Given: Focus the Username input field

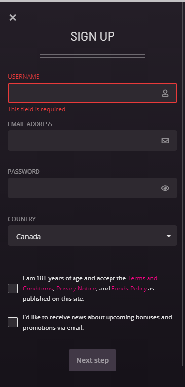Looking at the screenshot, I should click(93, 93).
